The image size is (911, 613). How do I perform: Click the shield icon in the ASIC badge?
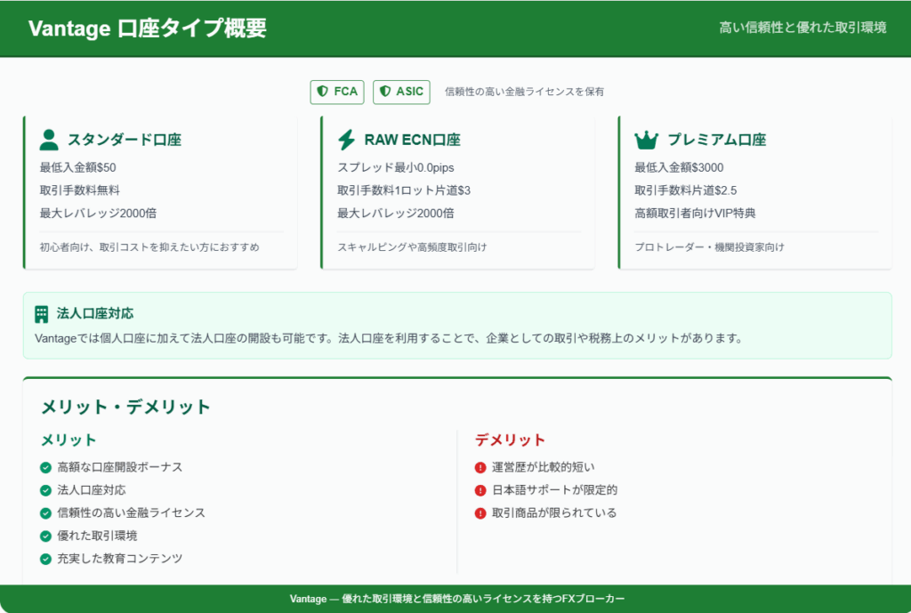[385, 92]
